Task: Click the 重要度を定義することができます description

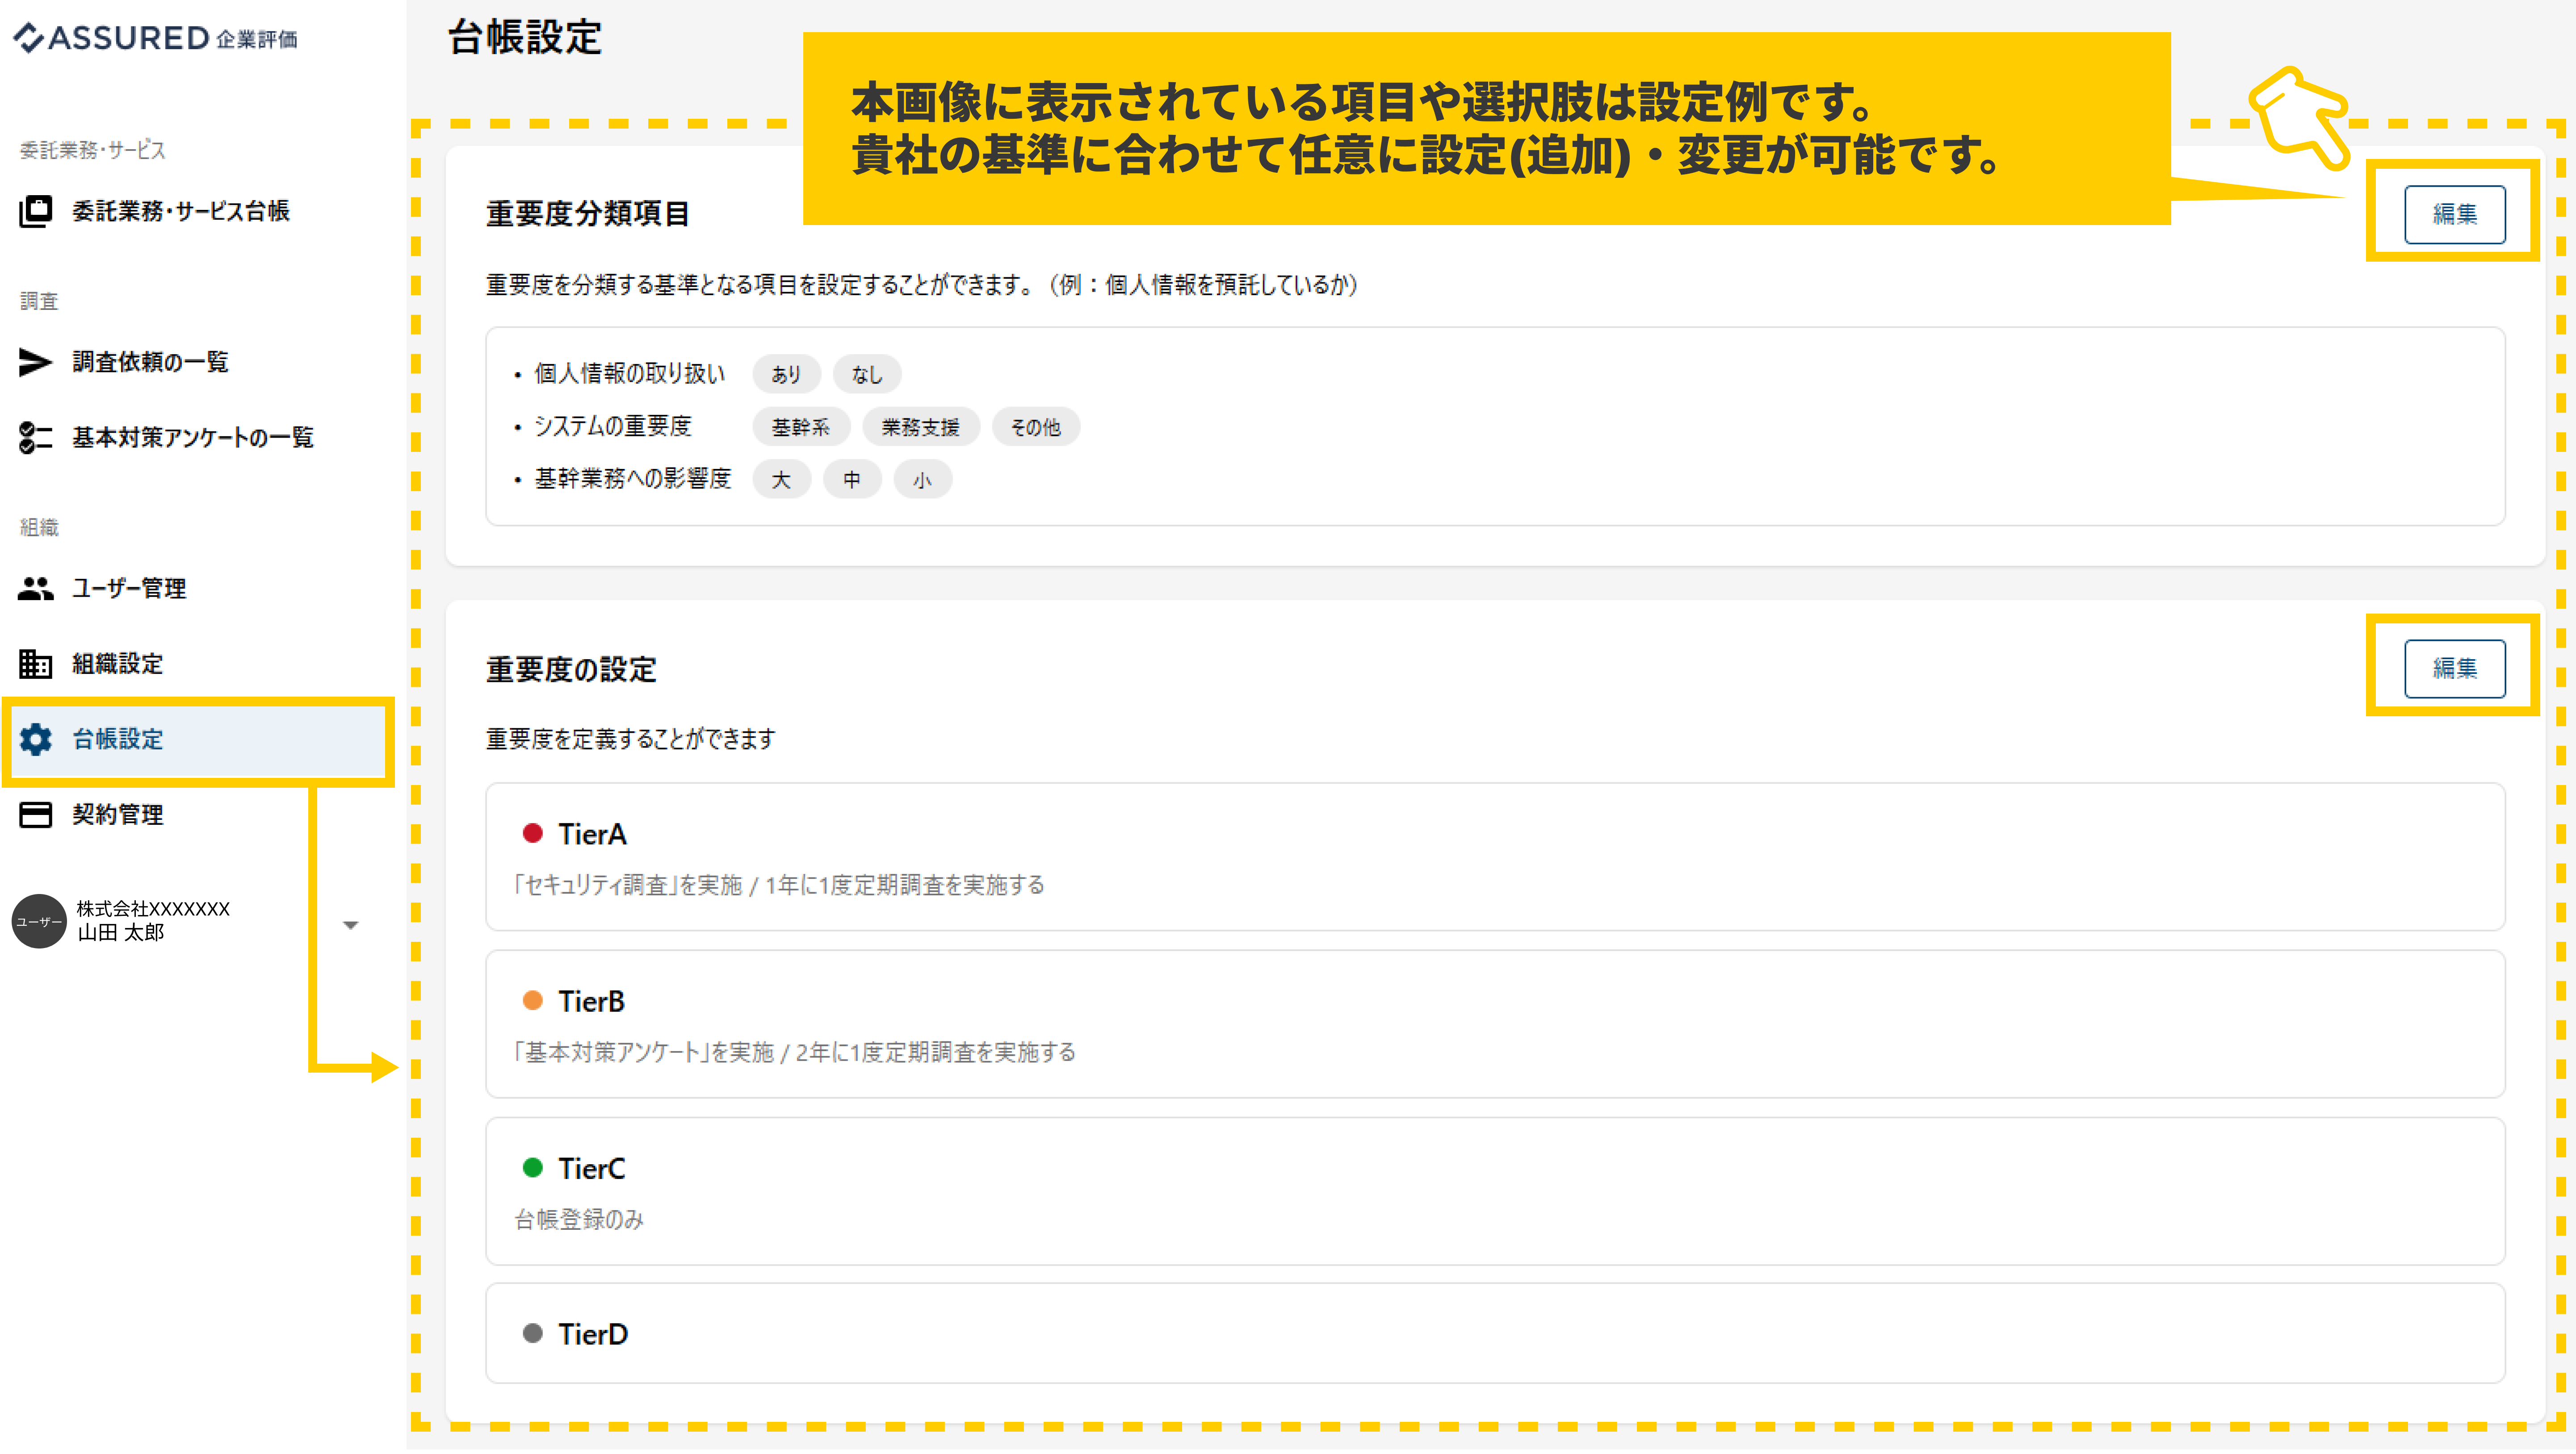Action: (x=631, y=740)
